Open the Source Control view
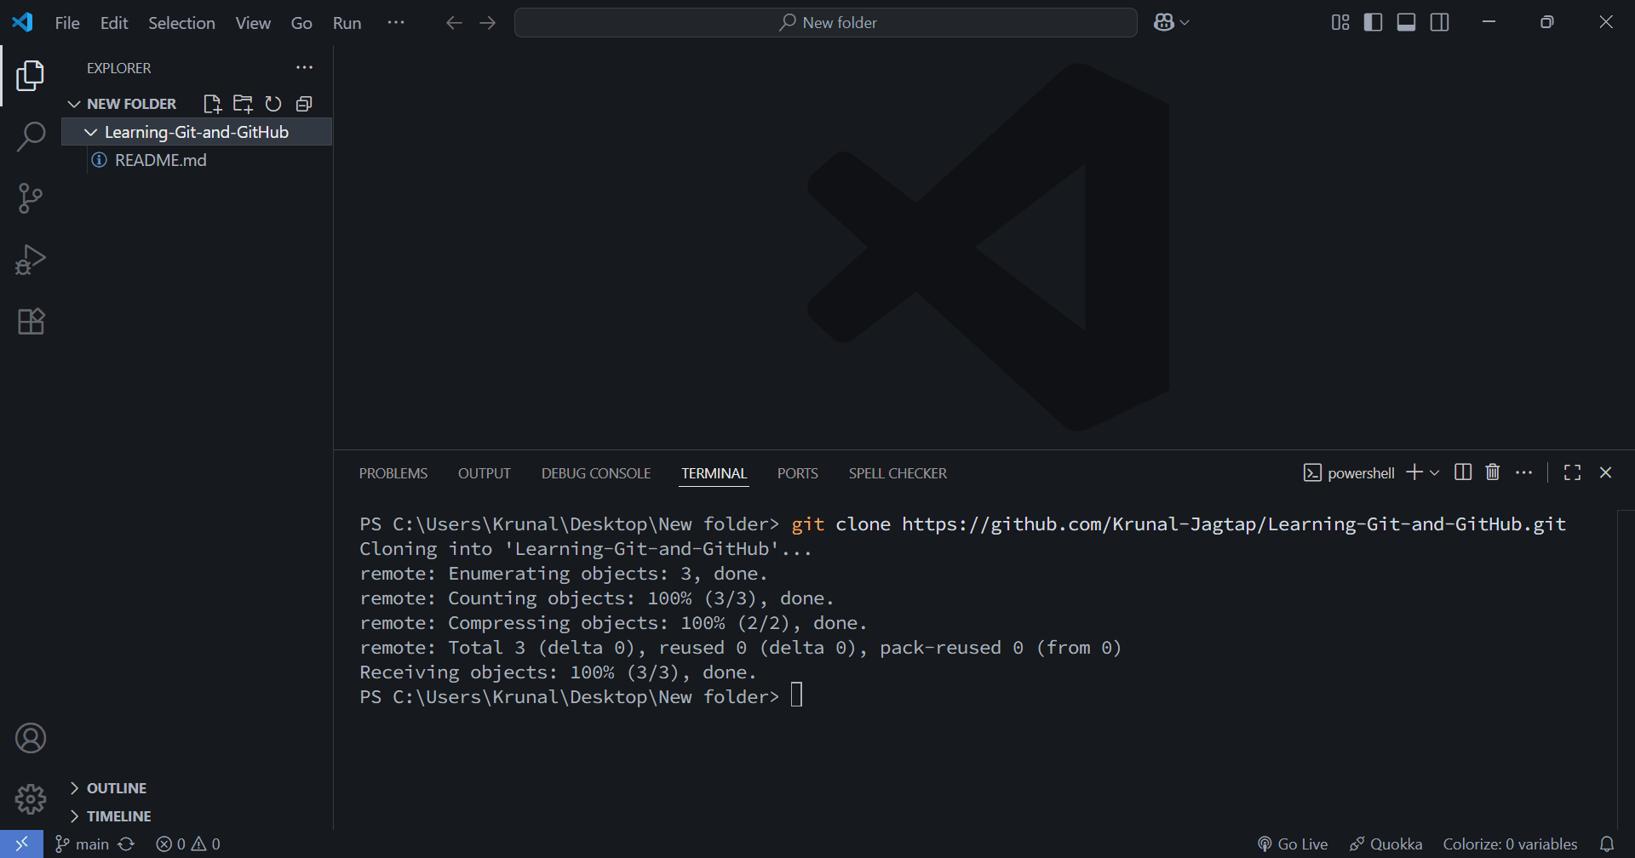Viewport: 1635px width, 858px height. (31, 198)
